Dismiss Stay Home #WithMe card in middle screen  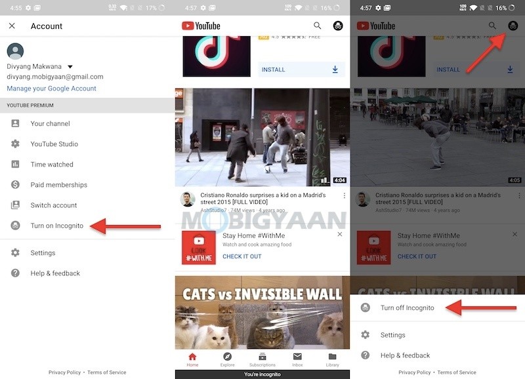(340, 234)
